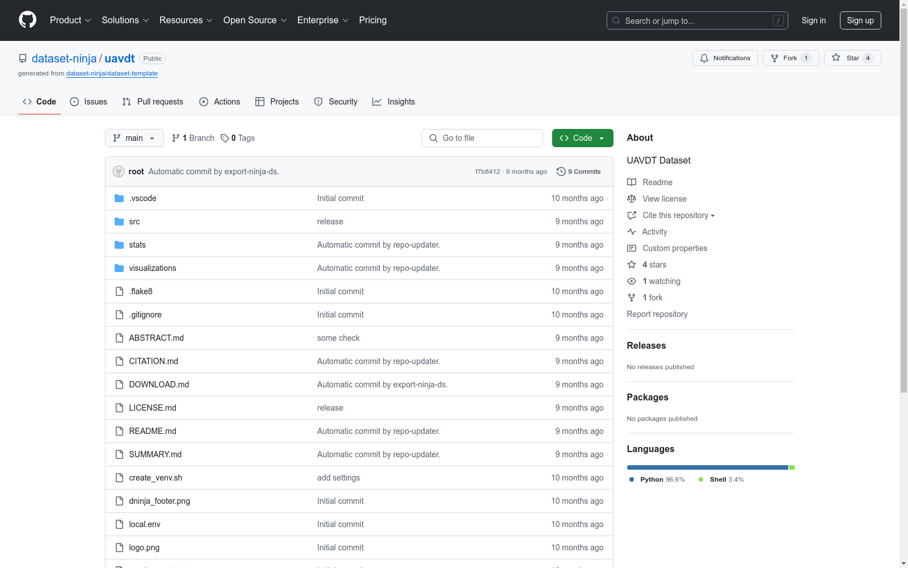The width and height of the screenshot is (908, 568).
Task: Click the fork icon in Fork button
Action: point(775,58)
